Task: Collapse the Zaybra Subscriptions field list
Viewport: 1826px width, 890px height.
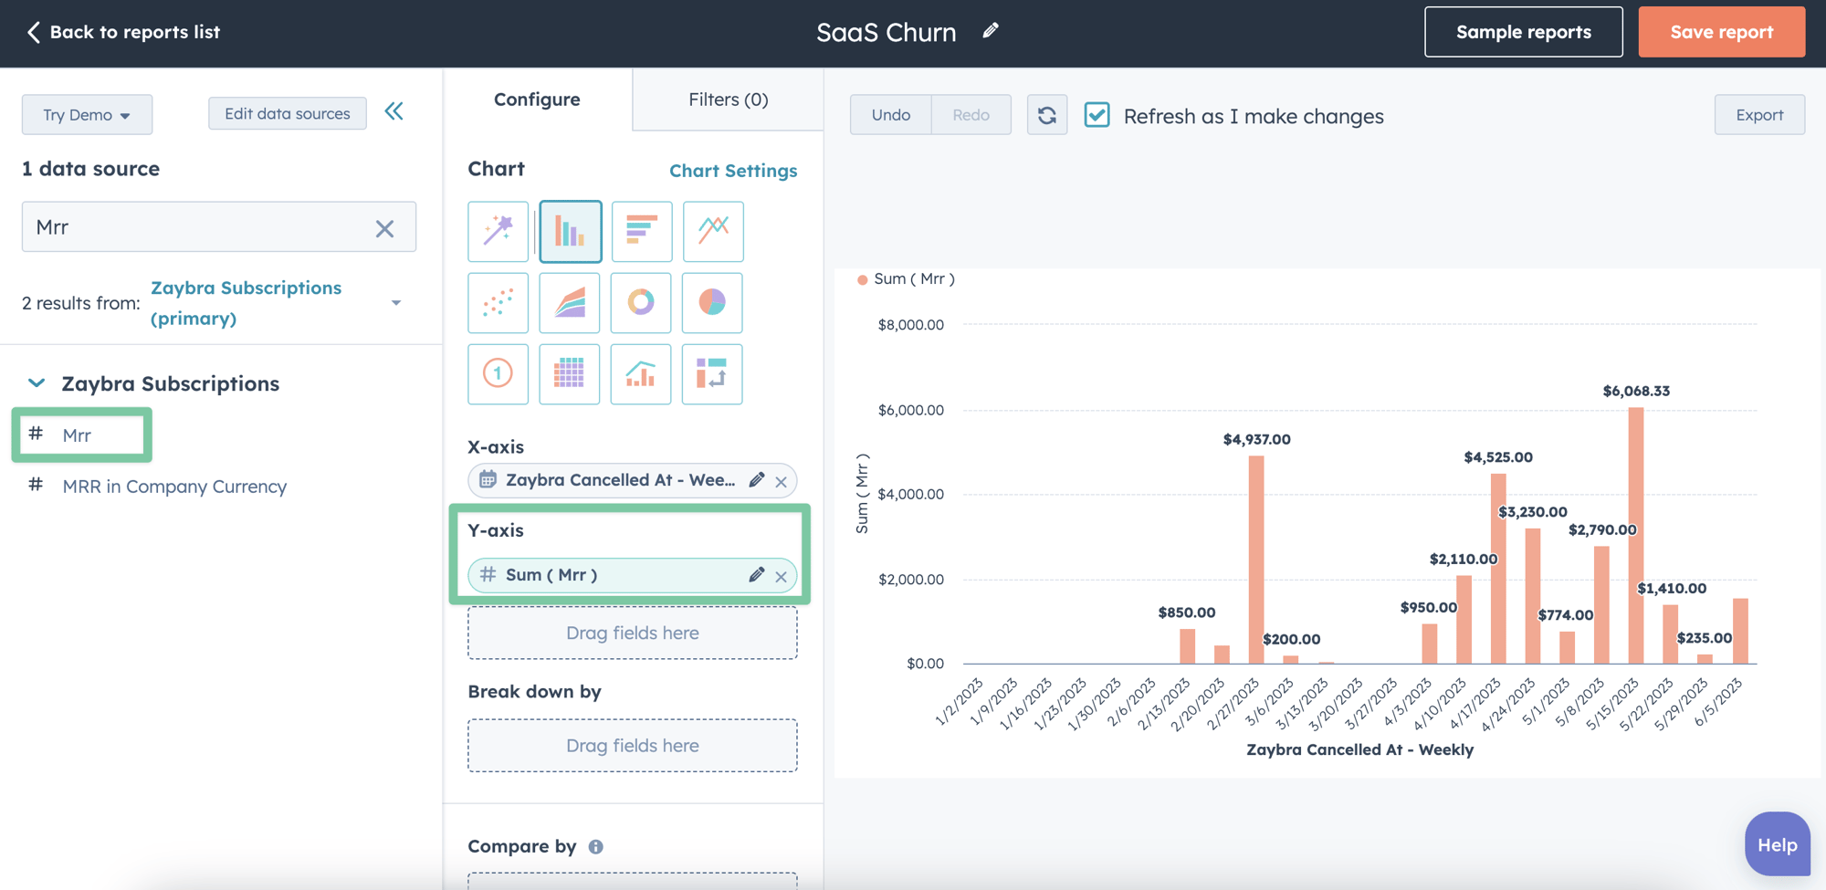Action: click(36, 382)
